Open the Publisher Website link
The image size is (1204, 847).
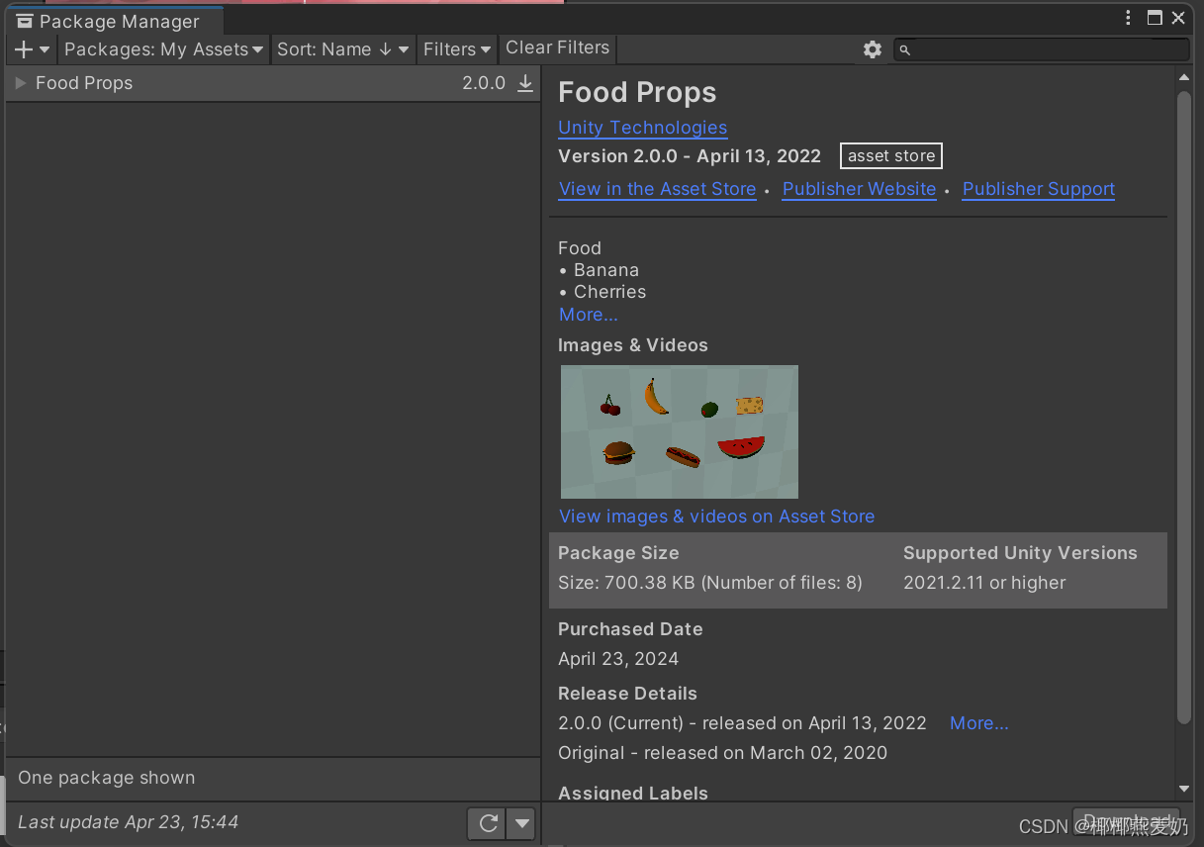(859, 189)
